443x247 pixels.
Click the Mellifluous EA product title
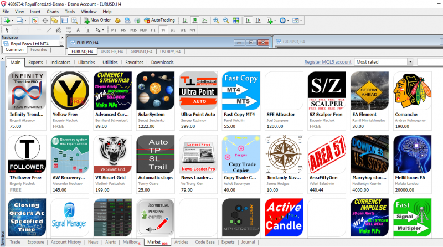pos(410,178)
